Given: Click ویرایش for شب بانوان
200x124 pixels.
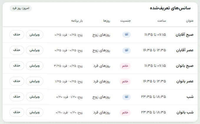Looking at the screenshot, I should coord(34,112).
